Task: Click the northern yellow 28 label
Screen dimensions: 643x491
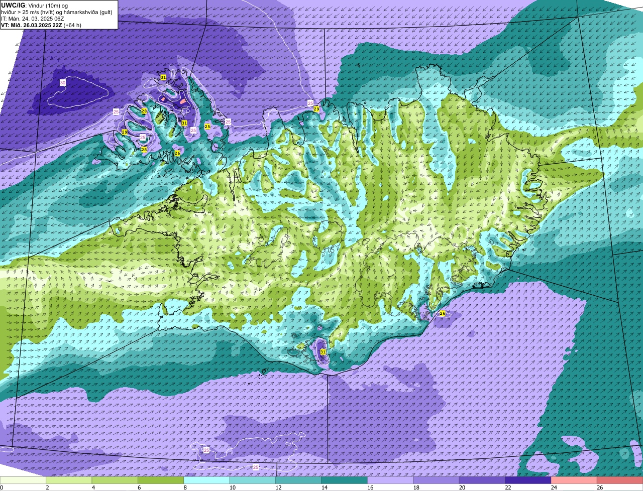Action: click(144, 111)
